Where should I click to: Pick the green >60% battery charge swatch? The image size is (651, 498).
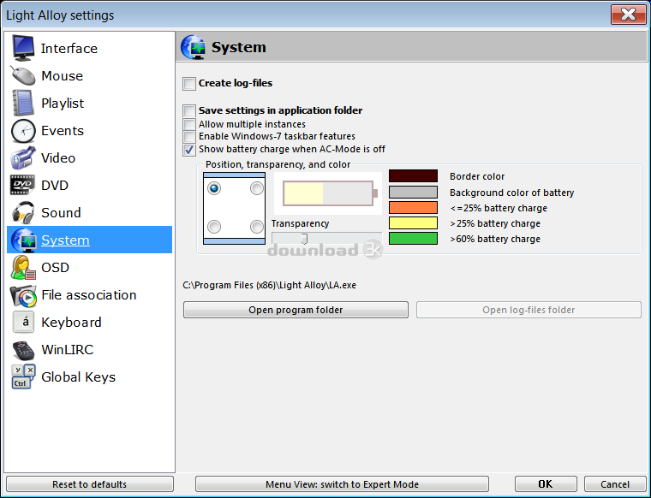(x=413, y=239)
